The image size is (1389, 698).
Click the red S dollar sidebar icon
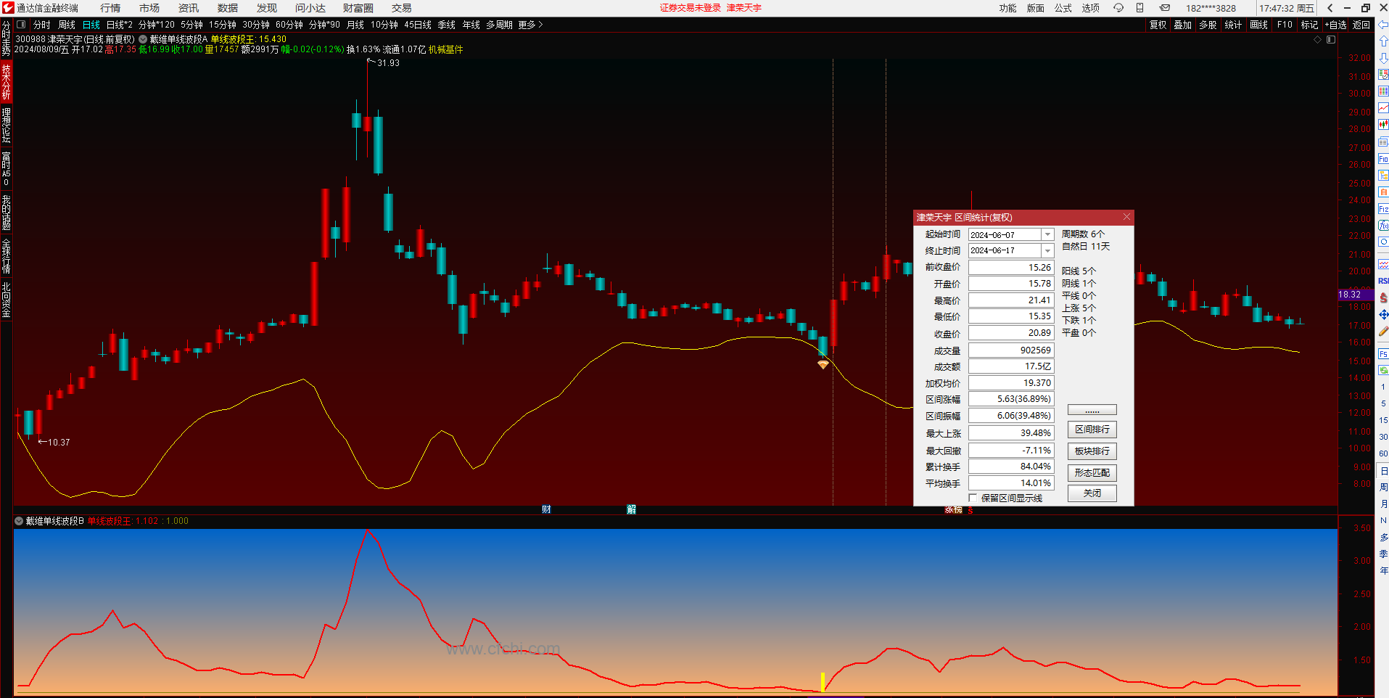pyautogui.click(x=1383, y=297)
